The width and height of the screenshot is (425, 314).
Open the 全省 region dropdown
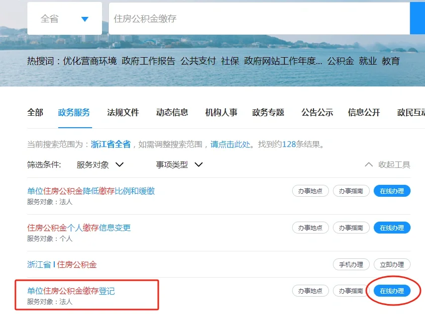(x=64, y=19)
